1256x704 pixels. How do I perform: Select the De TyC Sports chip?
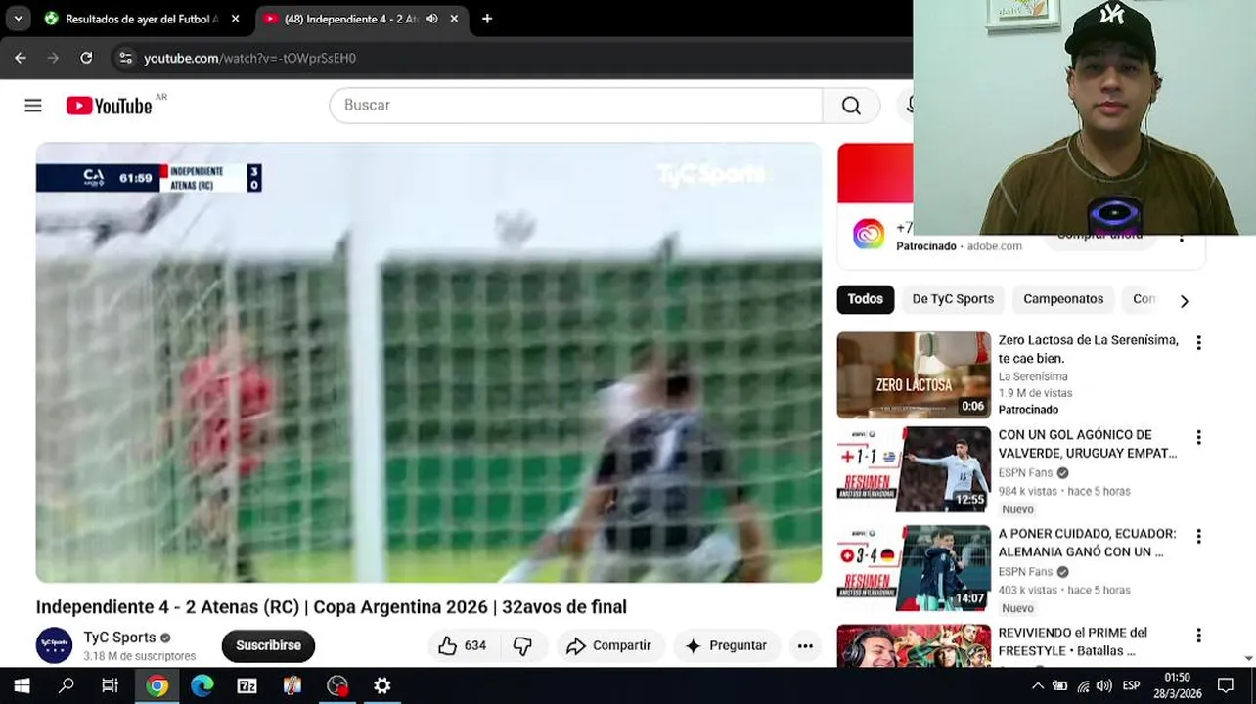pos(953,299)
